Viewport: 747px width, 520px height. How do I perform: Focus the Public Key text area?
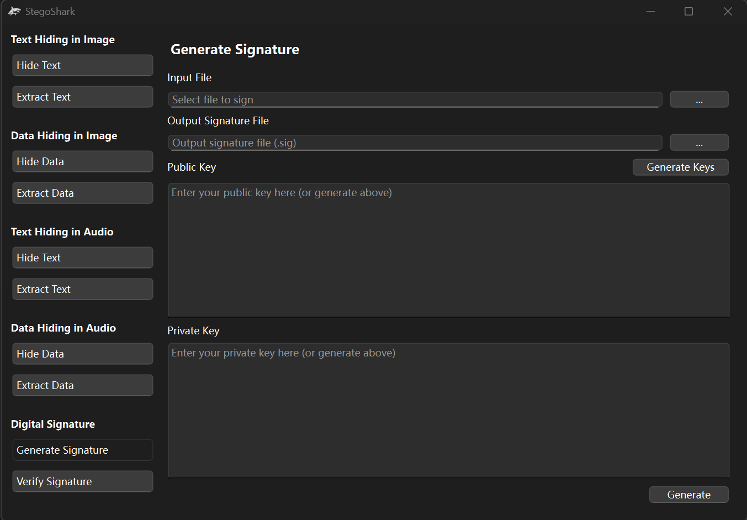point(448,250)
